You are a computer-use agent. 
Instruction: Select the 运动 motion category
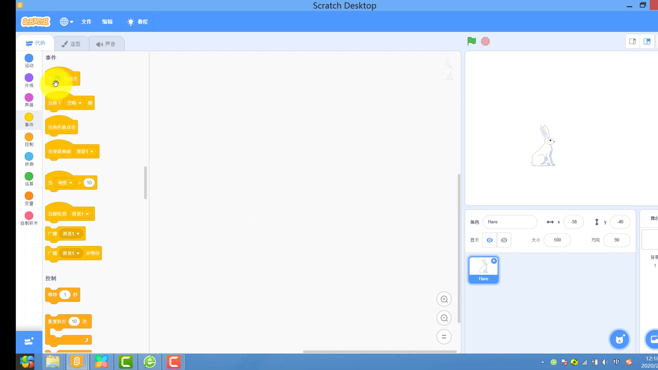pyautogui.click(x=29, y=61)
